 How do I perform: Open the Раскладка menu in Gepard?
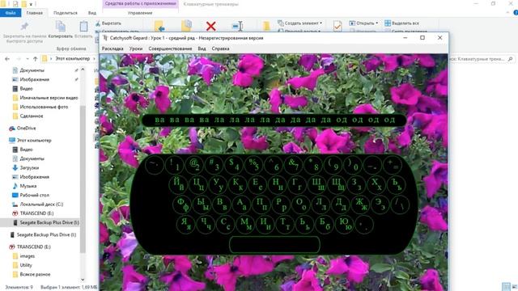tap(113, 48)
